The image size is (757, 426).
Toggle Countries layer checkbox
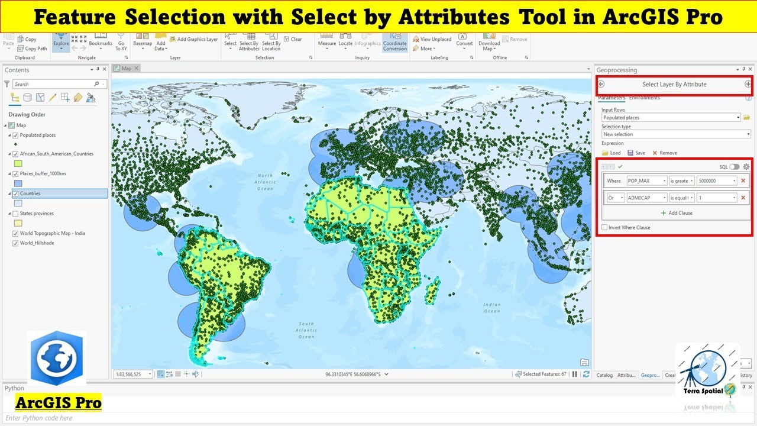(15, 193)
